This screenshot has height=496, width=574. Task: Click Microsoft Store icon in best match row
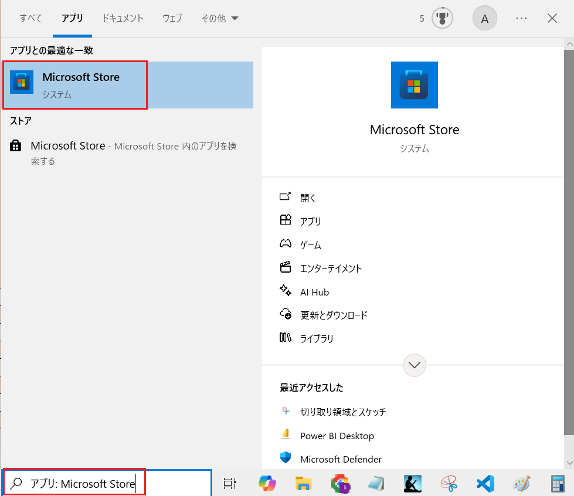22,82
